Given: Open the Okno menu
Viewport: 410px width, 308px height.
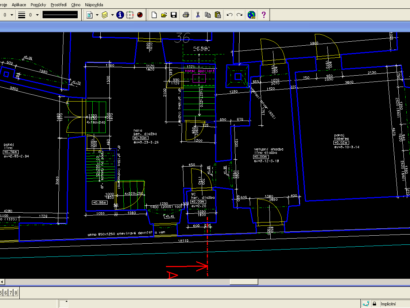Looking at the screenshot, I should click(x=76, y=5).
